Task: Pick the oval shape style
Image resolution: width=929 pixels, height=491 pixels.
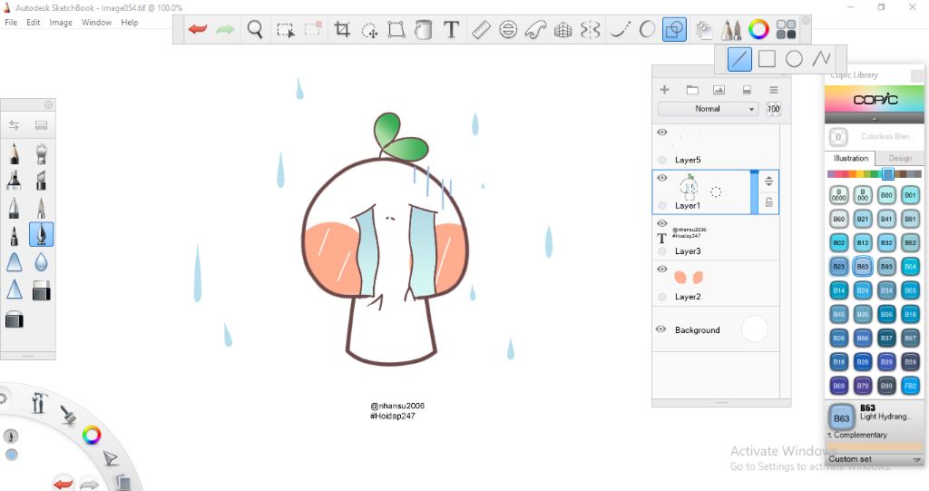Action: (x=794, y=59)
